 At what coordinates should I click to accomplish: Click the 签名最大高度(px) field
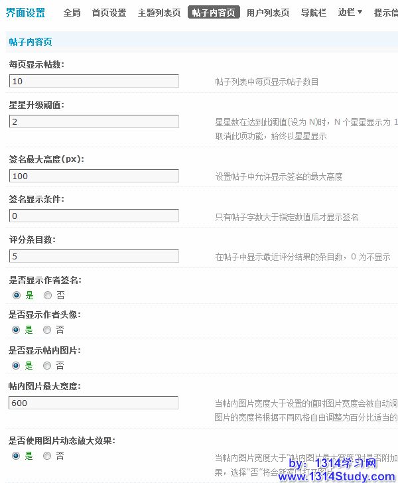click(94, 176)
